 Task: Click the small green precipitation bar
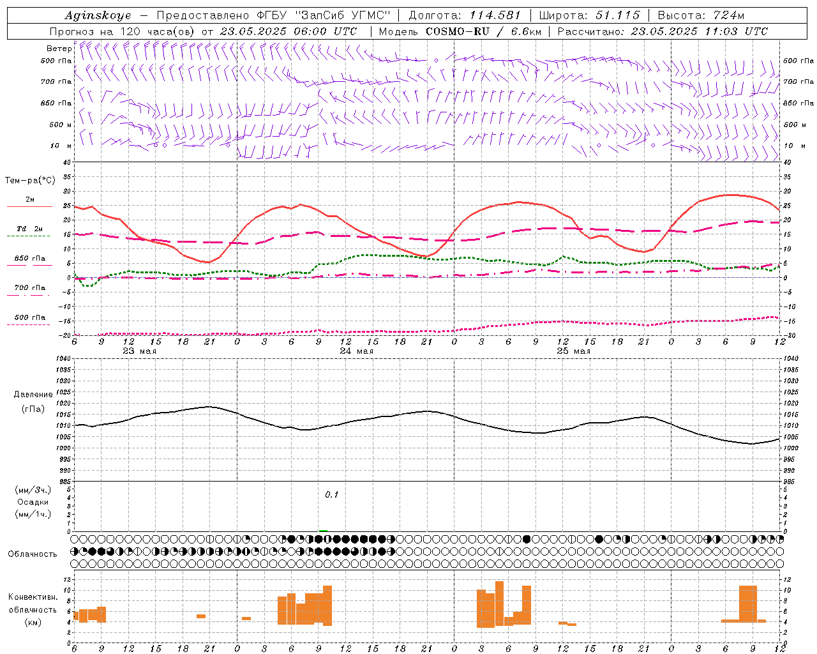pos(323,530)
